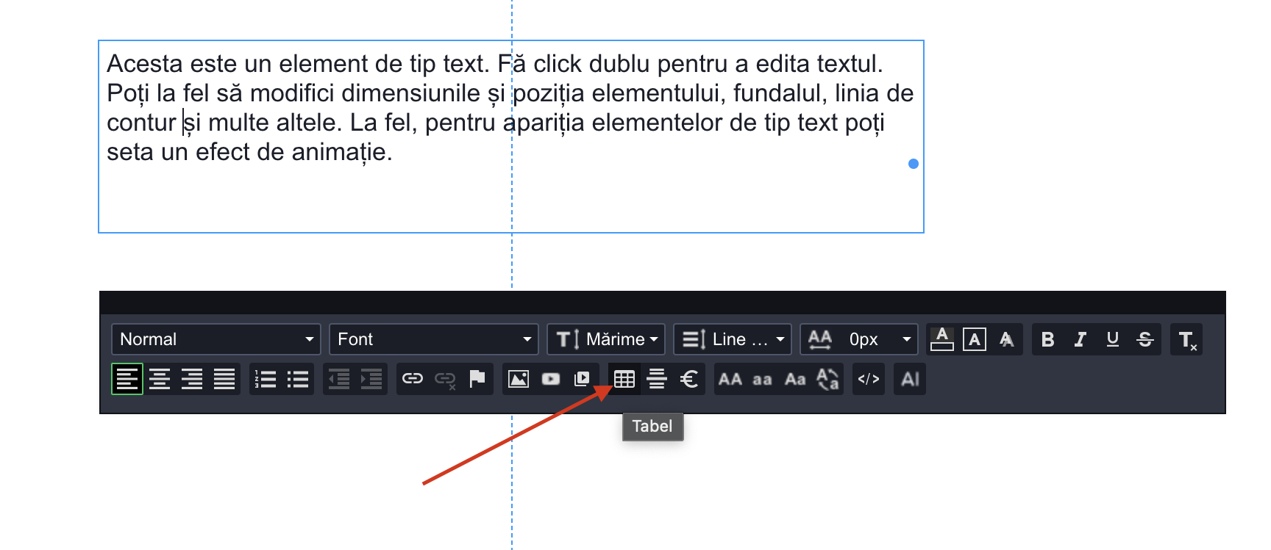Enable center text alignment
The width and height of the screenshot is (1271, 550).
click(160, 380)
